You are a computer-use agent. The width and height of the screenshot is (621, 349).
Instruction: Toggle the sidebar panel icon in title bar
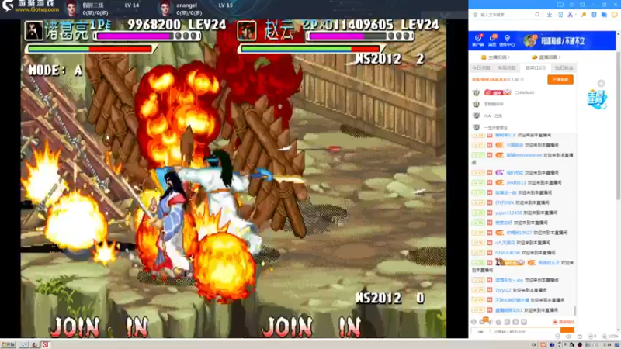click(560, 5)
